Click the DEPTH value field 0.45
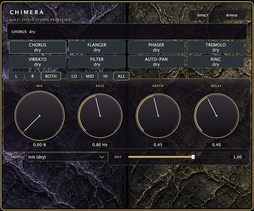Screen dimensions: 254x211 158,144
